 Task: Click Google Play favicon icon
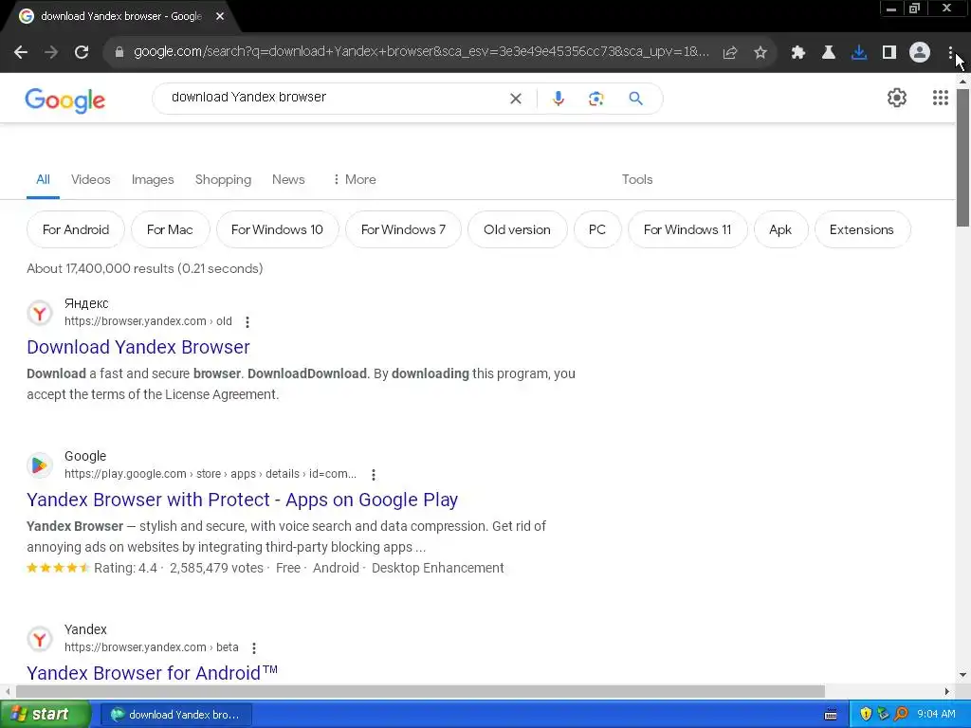(40, 465)
